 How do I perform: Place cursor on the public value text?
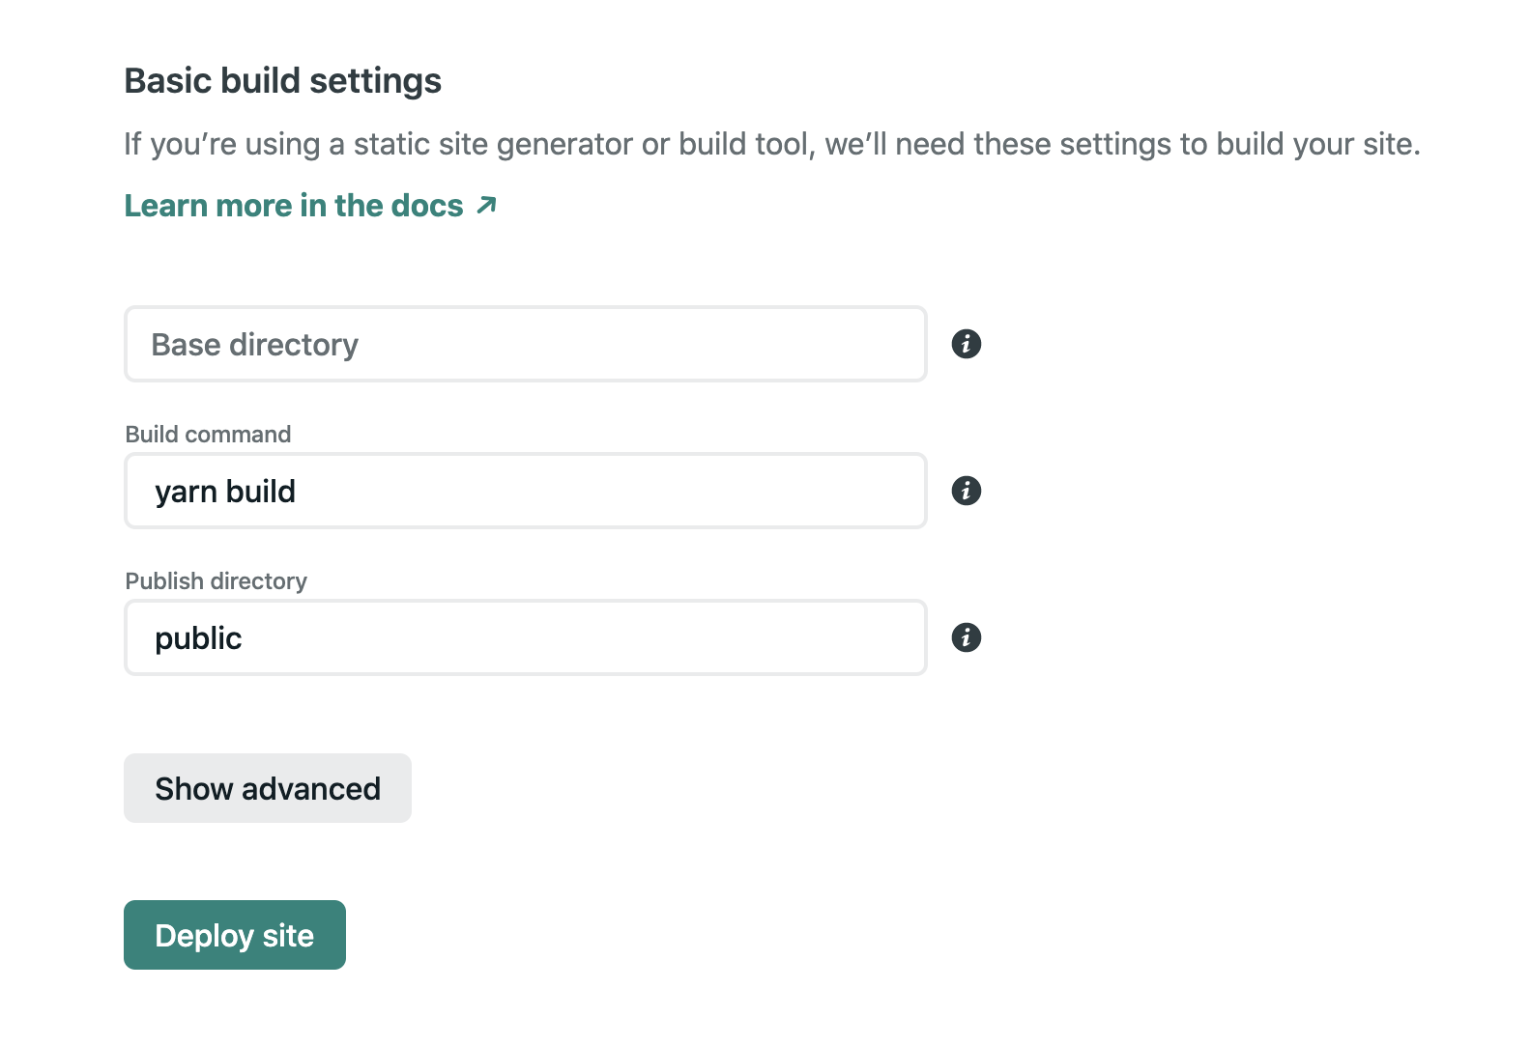point(198,638)
